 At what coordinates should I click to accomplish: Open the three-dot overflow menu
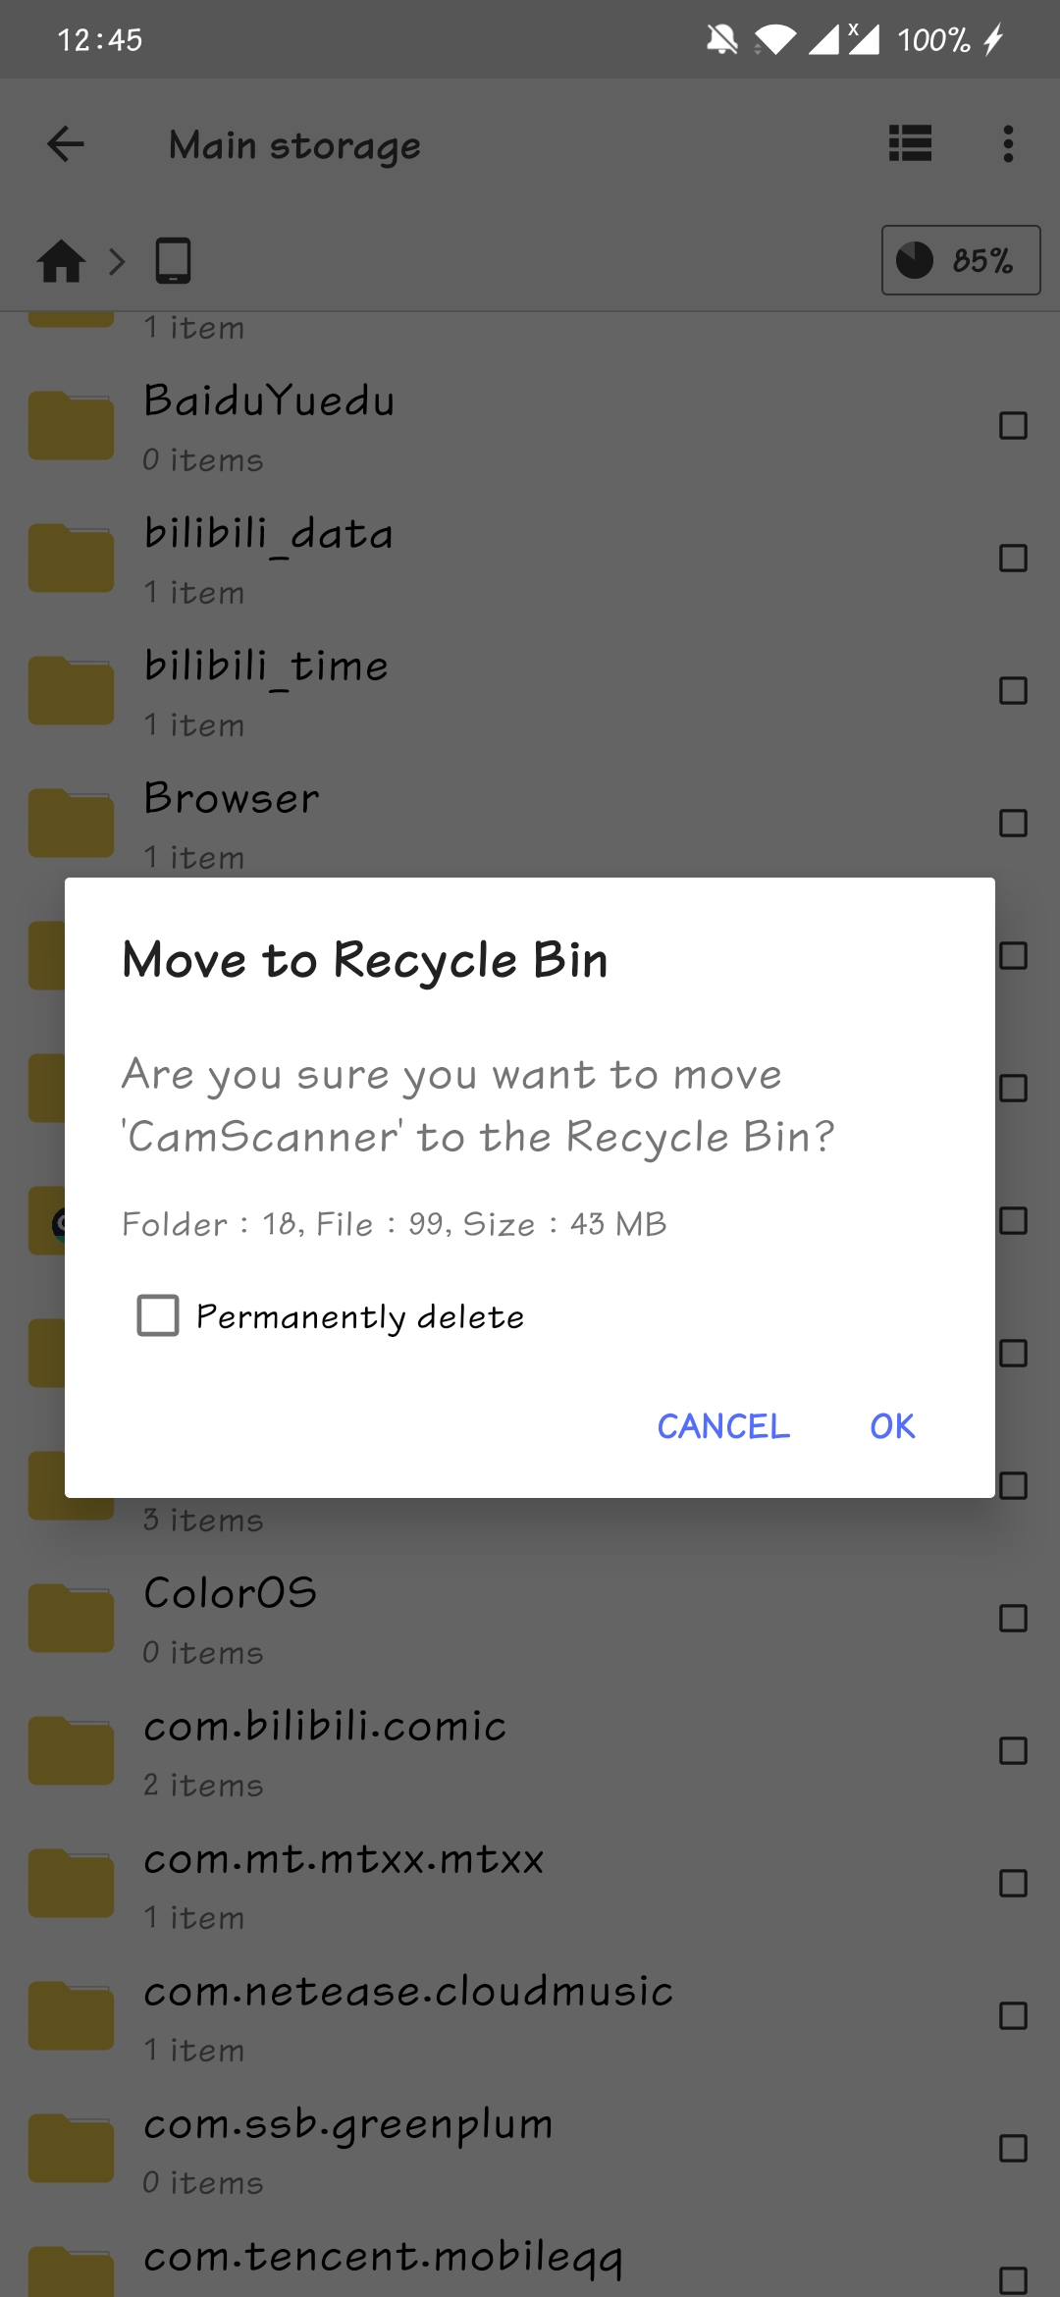[1008, 144]
